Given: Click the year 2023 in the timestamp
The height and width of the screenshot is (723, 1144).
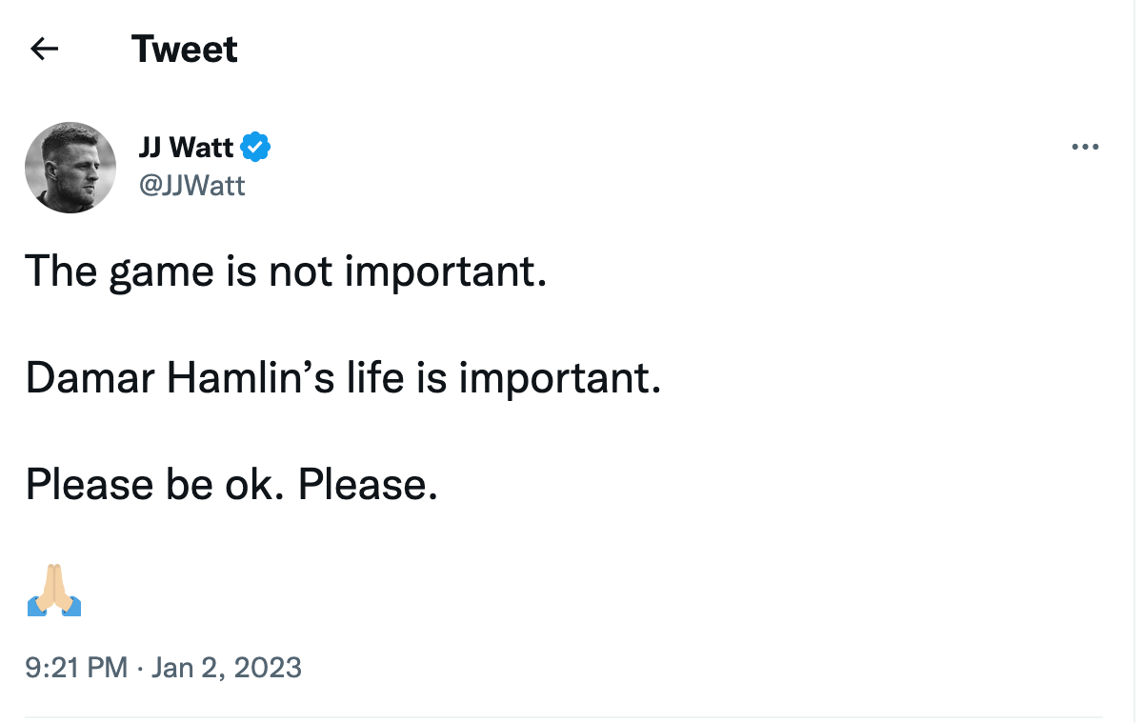Looking at the screenshot, I should coord(266,668).
